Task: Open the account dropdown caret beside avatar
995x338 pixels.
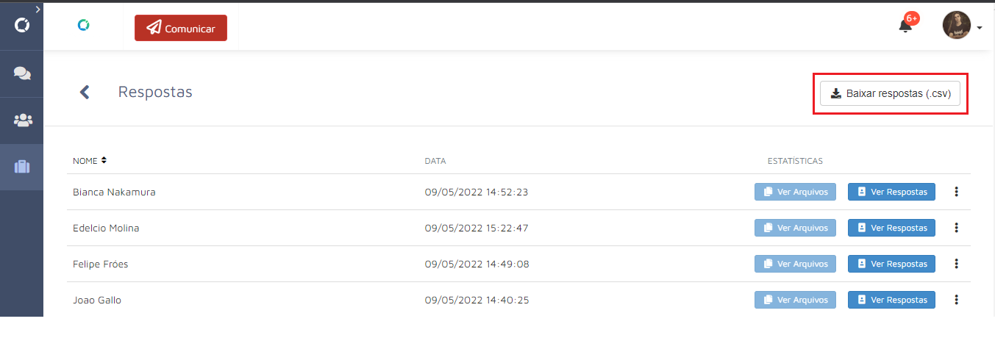Action: pyautogui.click(x=980, y=28)
